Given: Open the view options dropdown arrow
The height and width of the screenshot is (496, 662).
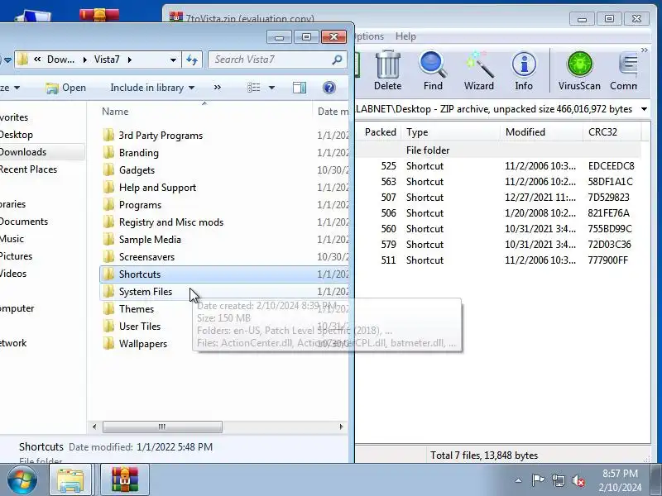Looking at the screenshot, I should coord(272,88).
